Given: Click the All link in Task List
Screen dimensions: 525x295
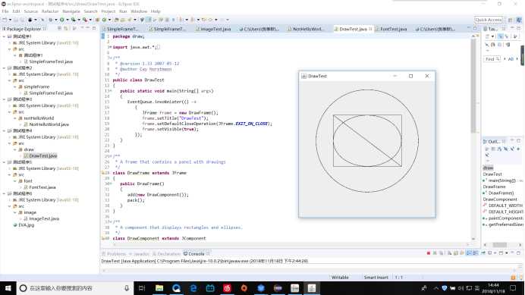Looking at the screenshot, I should point(511,59).
